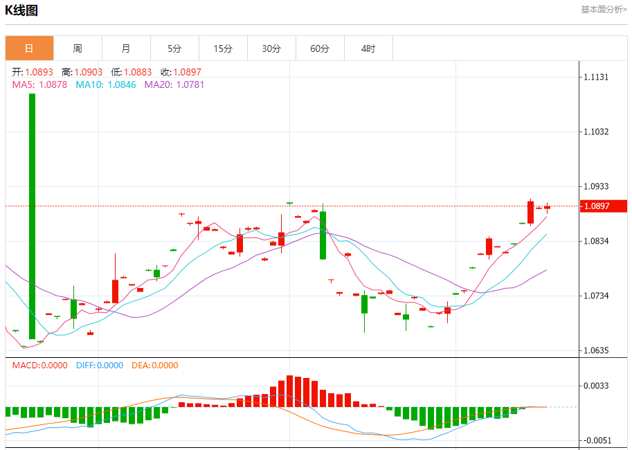This screenshot has height=450, width=632.
Task: Switch to the 月 monthly tab
Action: 126,48
